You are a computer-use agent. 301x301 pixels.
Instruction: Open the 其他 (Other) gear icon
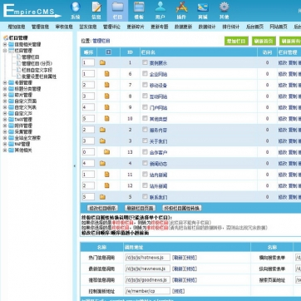224,10
